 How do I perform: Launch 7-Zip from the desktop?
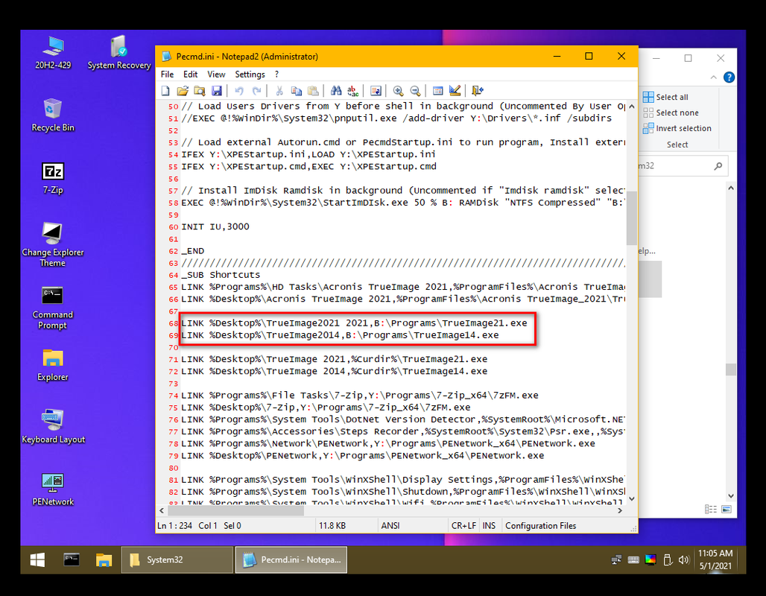[x=53, y=178]
